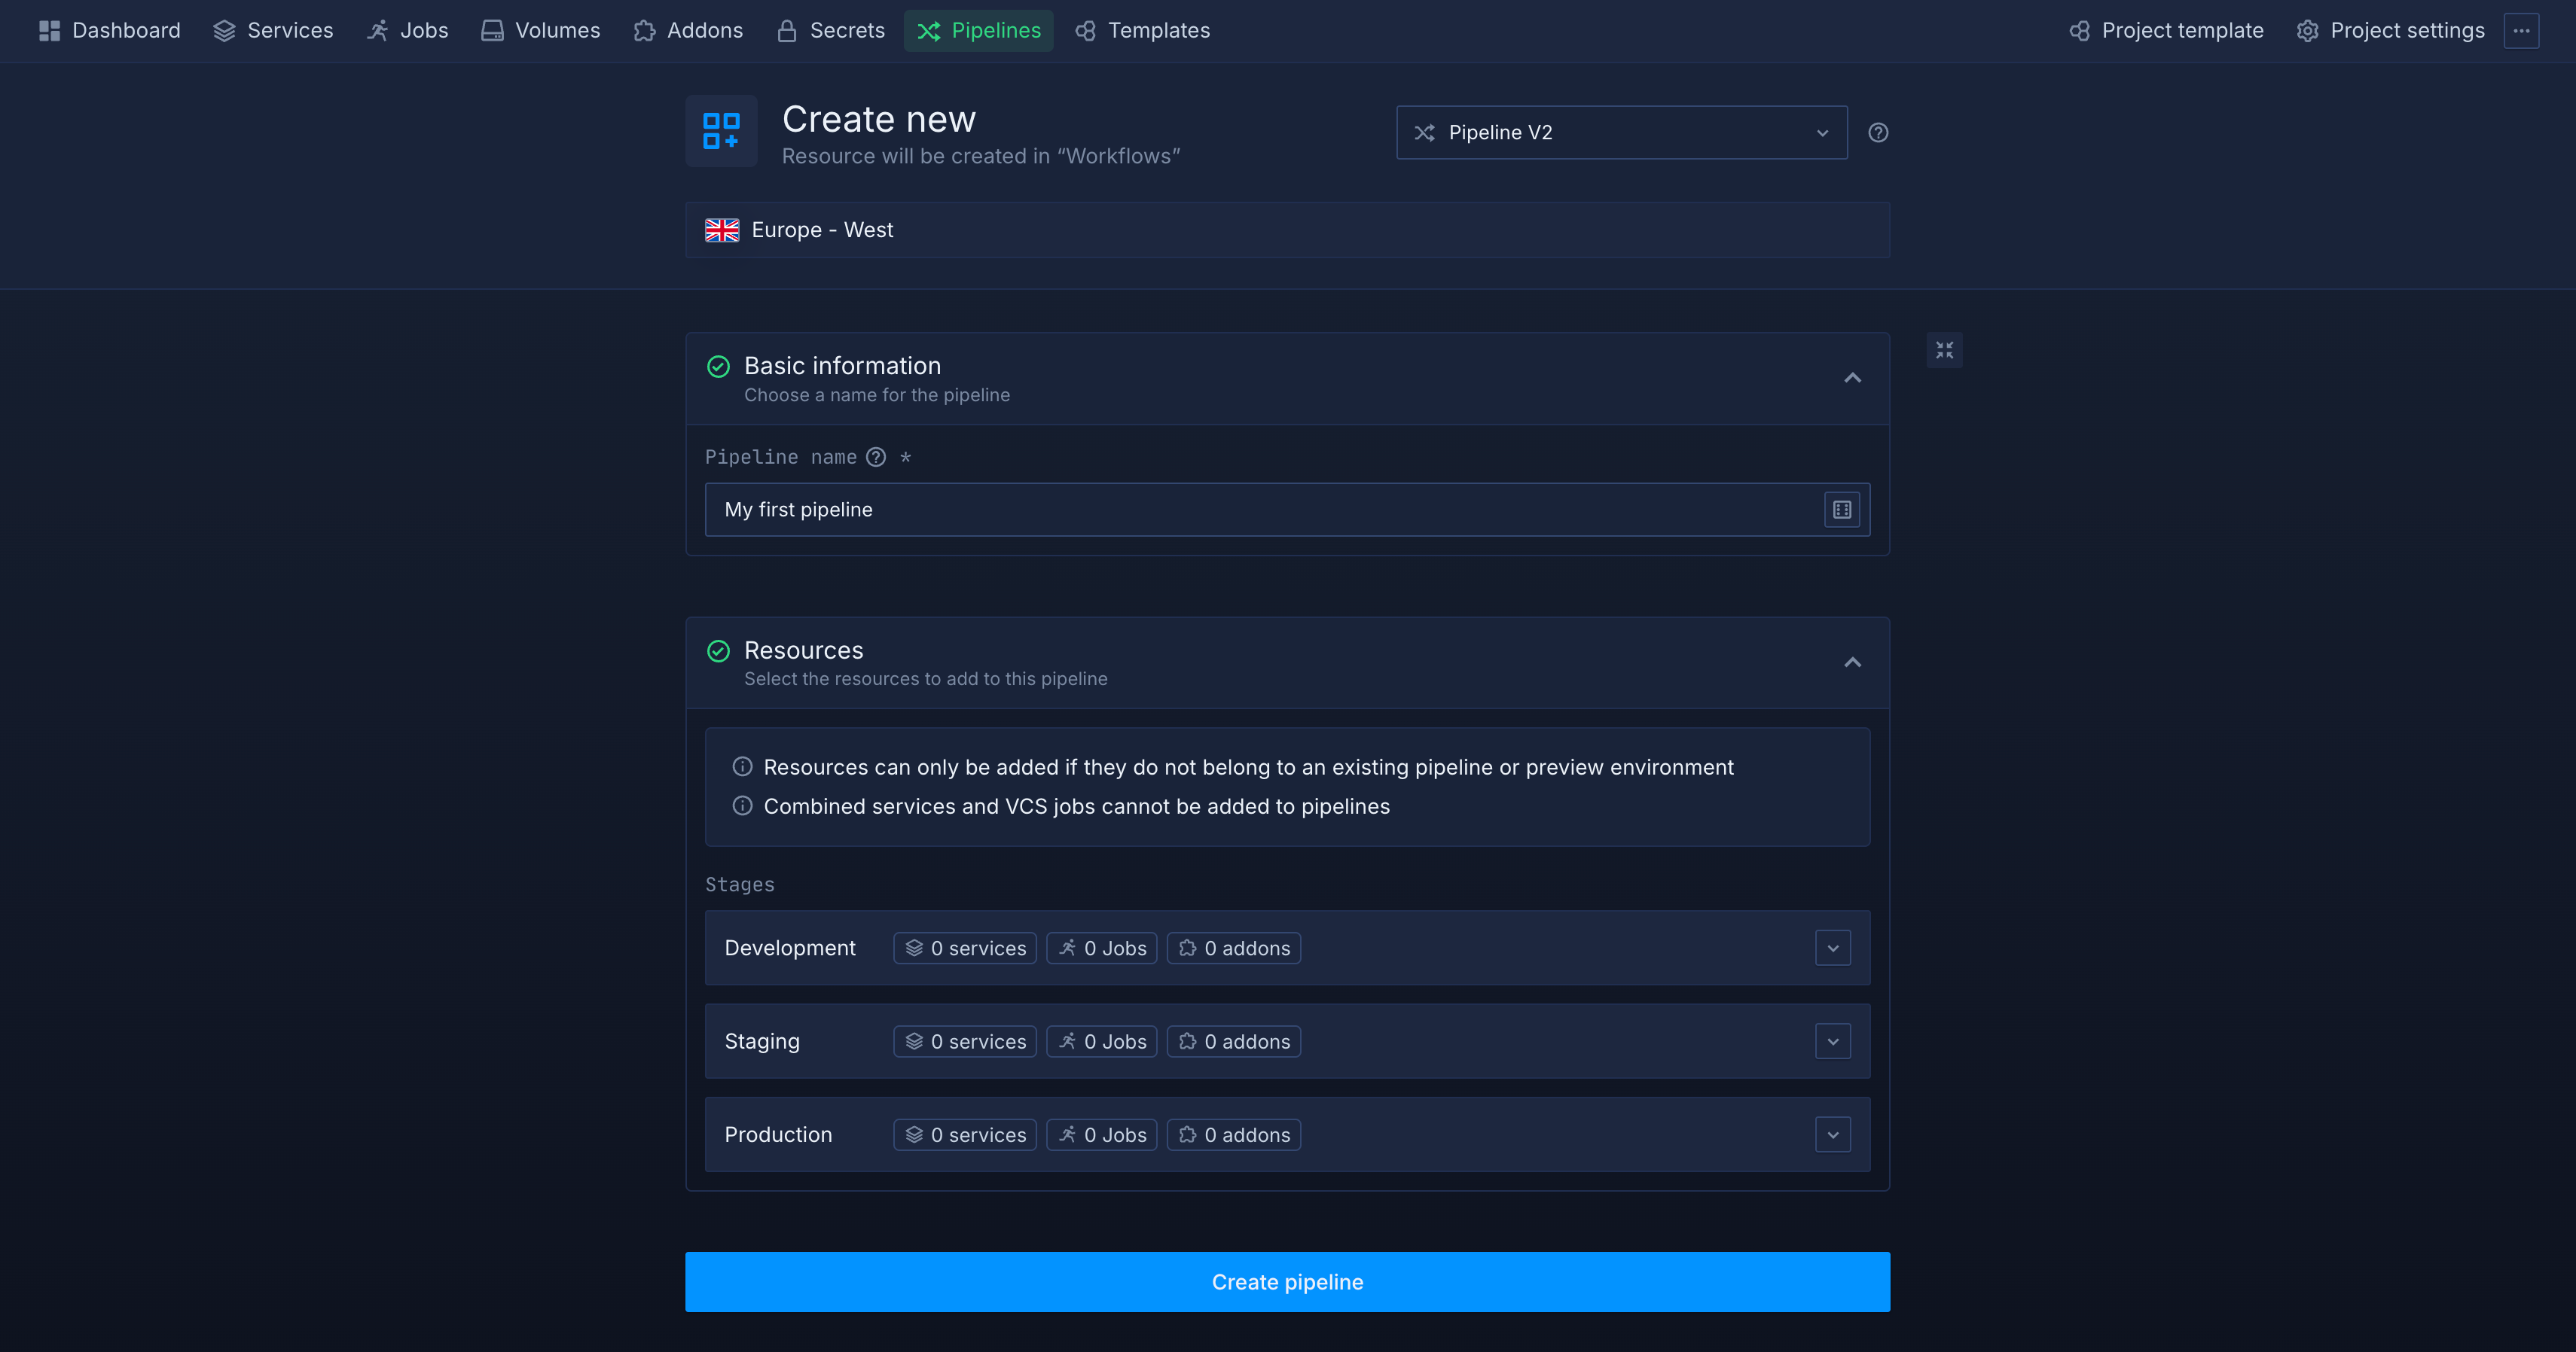Go to the Services section
This screenshot has width=2576, height=1352.
273,31
